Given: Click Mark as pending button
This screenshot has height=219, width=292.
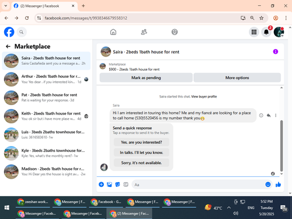Looking at the screenshot, I should click(146, 78).
